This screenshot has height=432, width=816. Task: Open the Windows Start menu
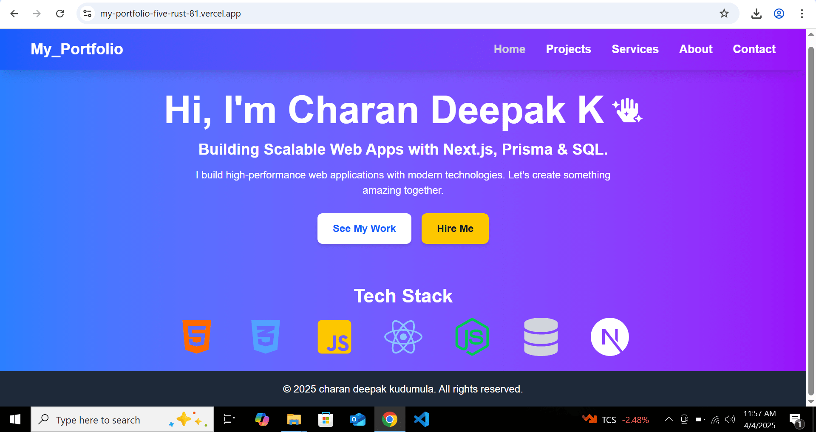pos(15,420)
